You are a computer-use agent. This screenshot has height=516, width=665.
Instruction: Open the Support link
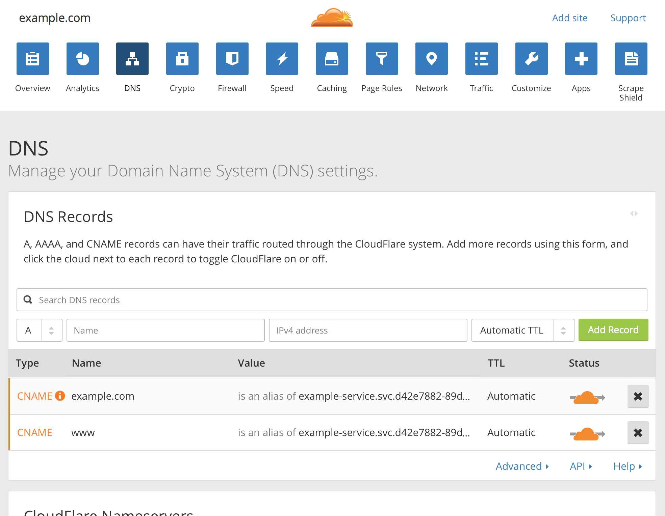pos(628,18)
